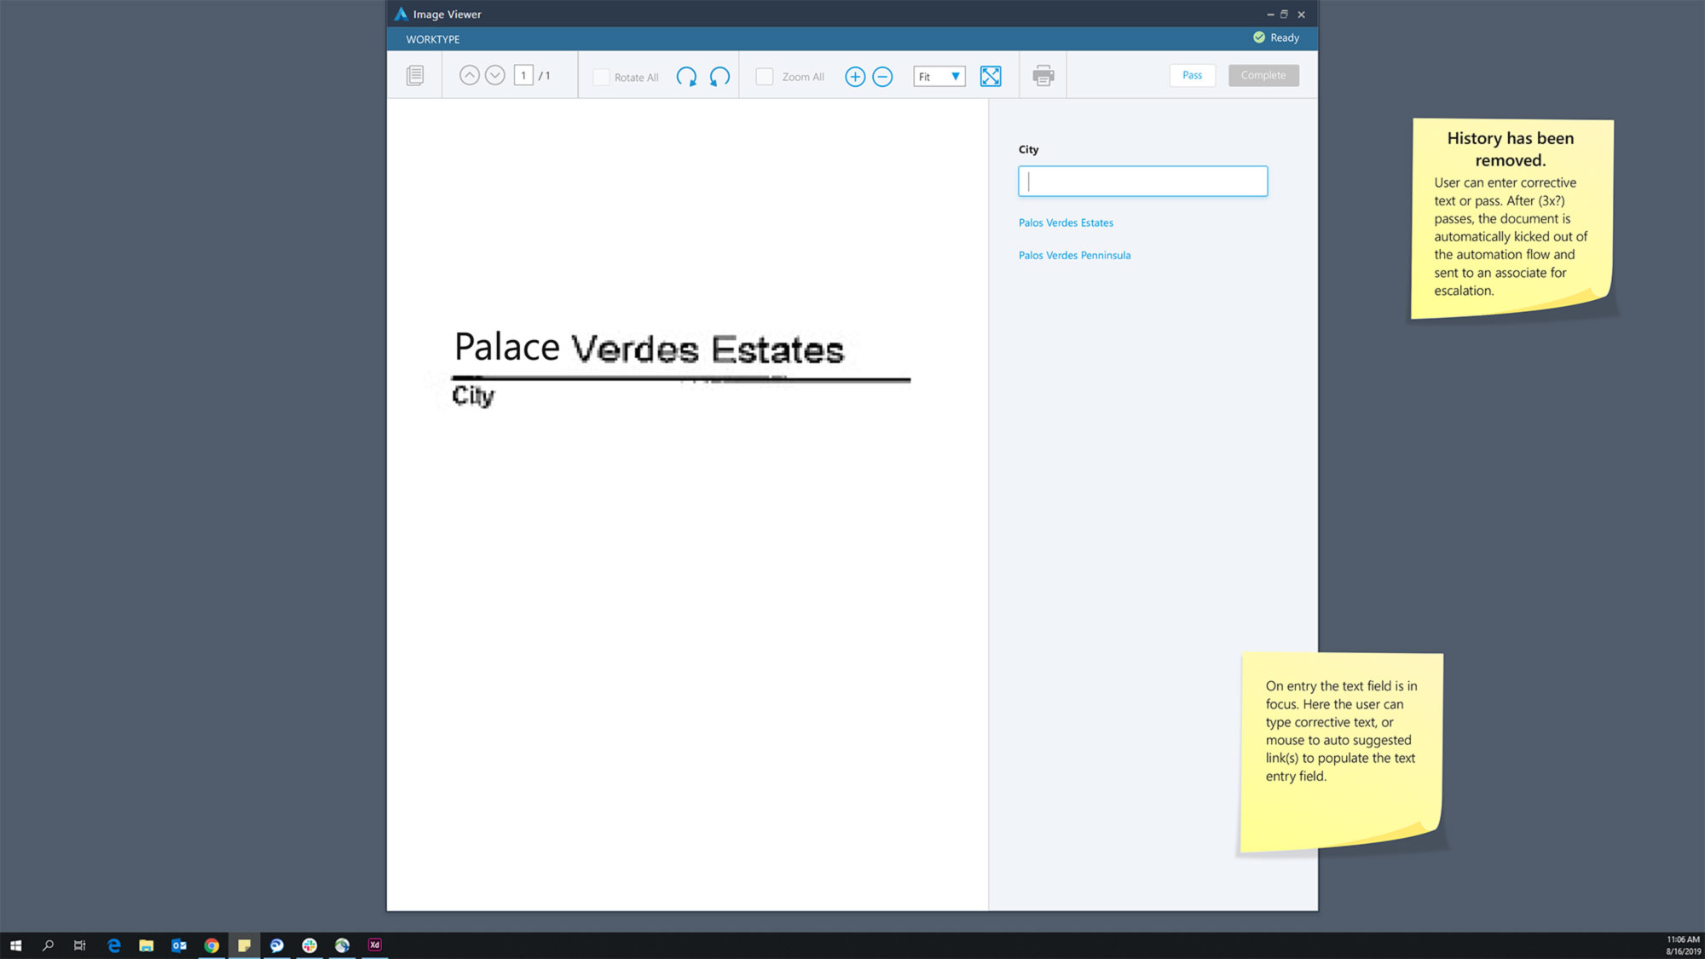The height and width of the screenshot is (959, 1705).
Task: Click the Complete button
Action: coord(1263,75)
